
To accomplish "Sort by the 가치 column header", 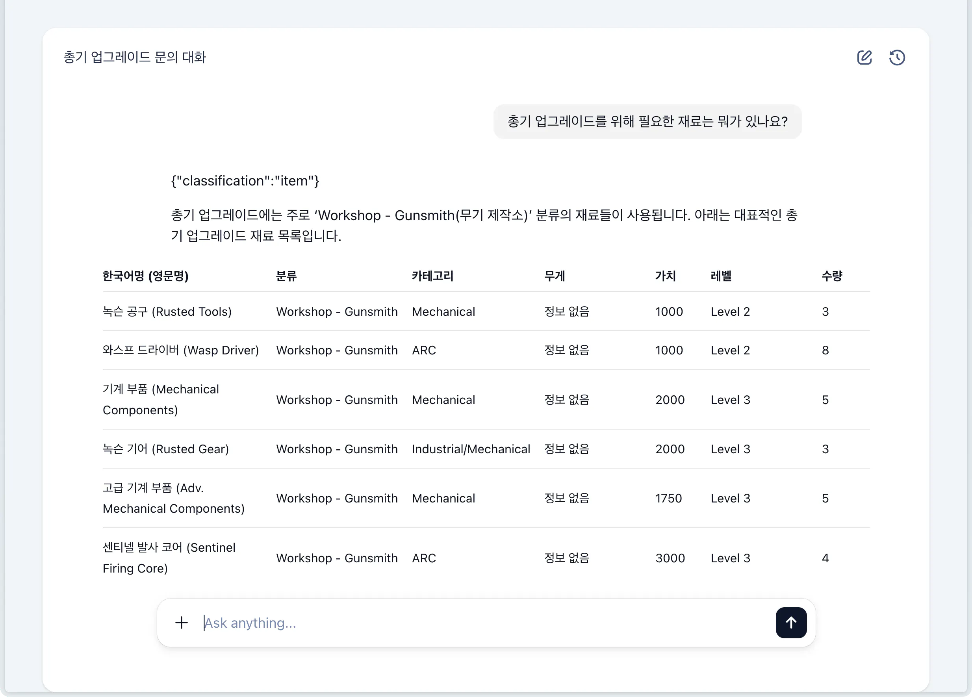I will pos(666,276).
